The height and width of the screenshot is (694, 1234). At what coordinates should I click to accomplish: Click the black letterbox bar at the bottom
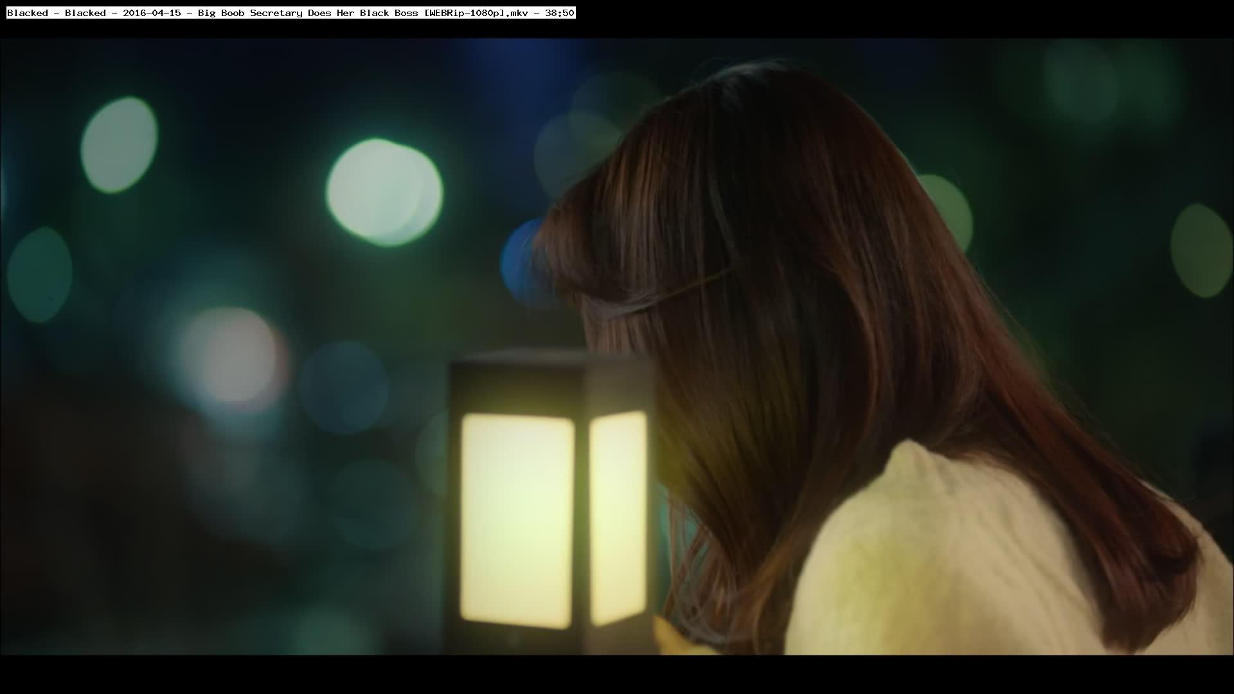(x=617, y=675)
